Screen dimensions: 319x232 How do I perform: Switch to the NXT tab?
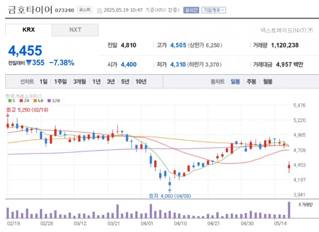(x=75, y=30)
